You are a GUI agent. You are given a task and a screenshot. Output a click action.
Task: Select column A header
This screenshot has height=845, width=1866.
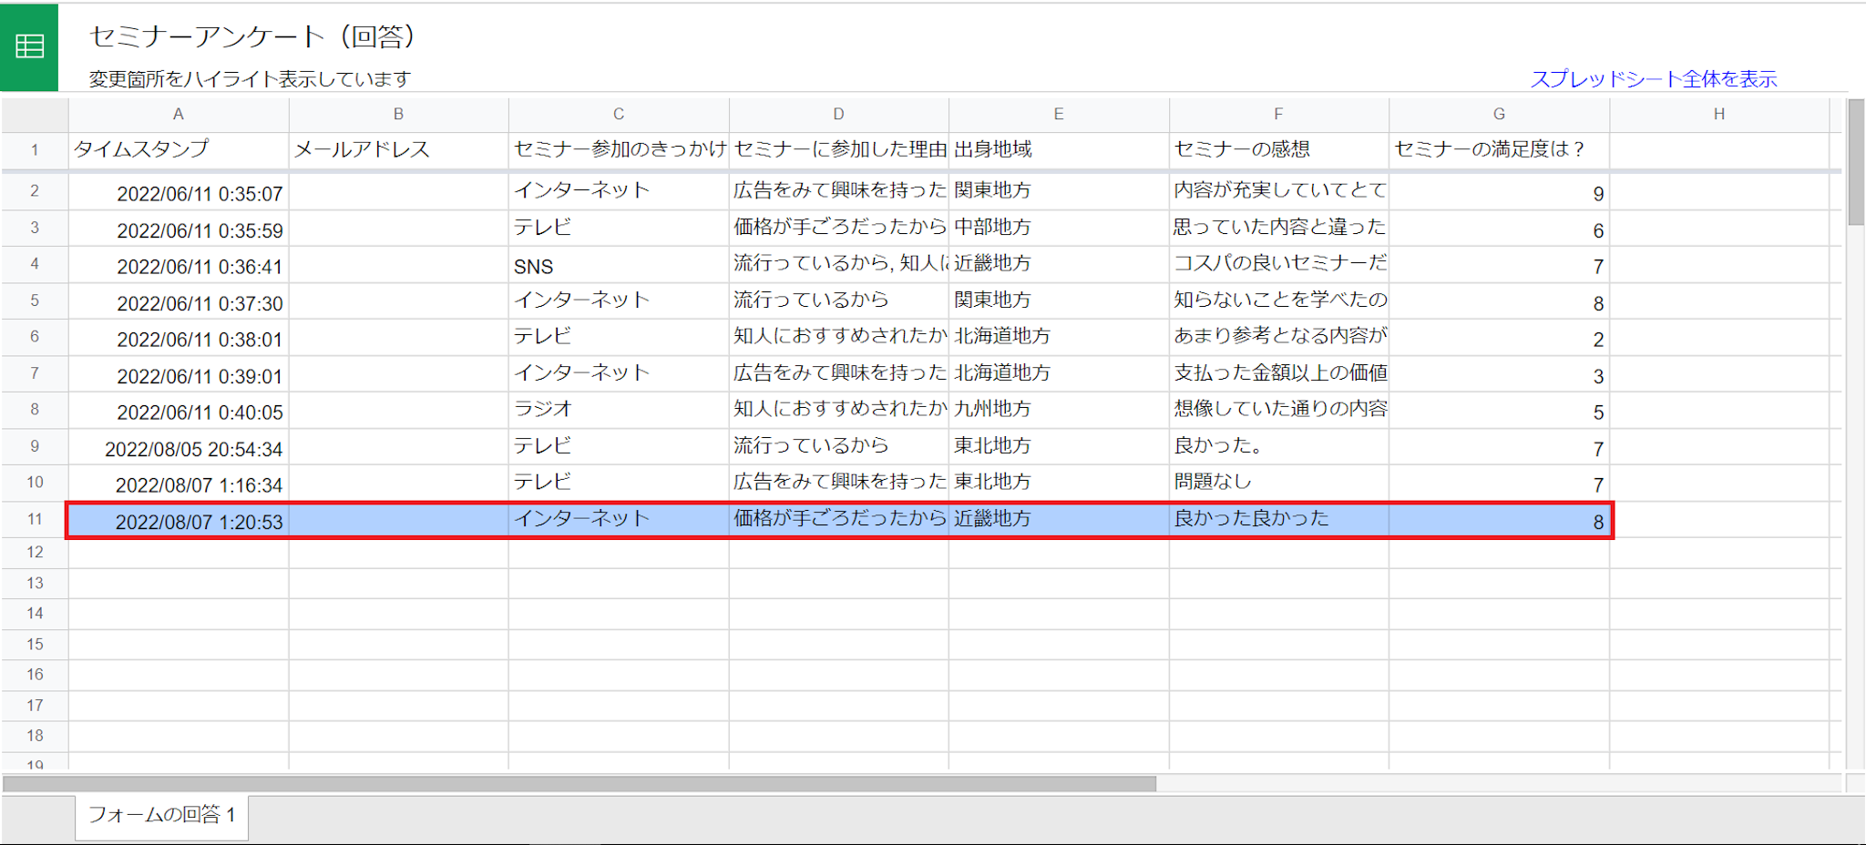pos(179,115)
